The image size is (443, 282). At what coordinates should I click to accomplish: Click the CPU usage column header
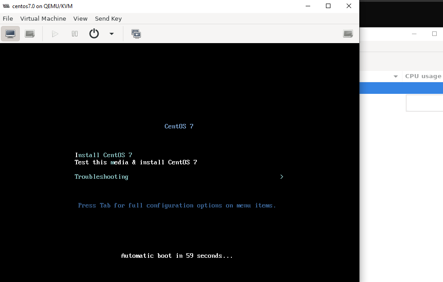tap(423, 76)
